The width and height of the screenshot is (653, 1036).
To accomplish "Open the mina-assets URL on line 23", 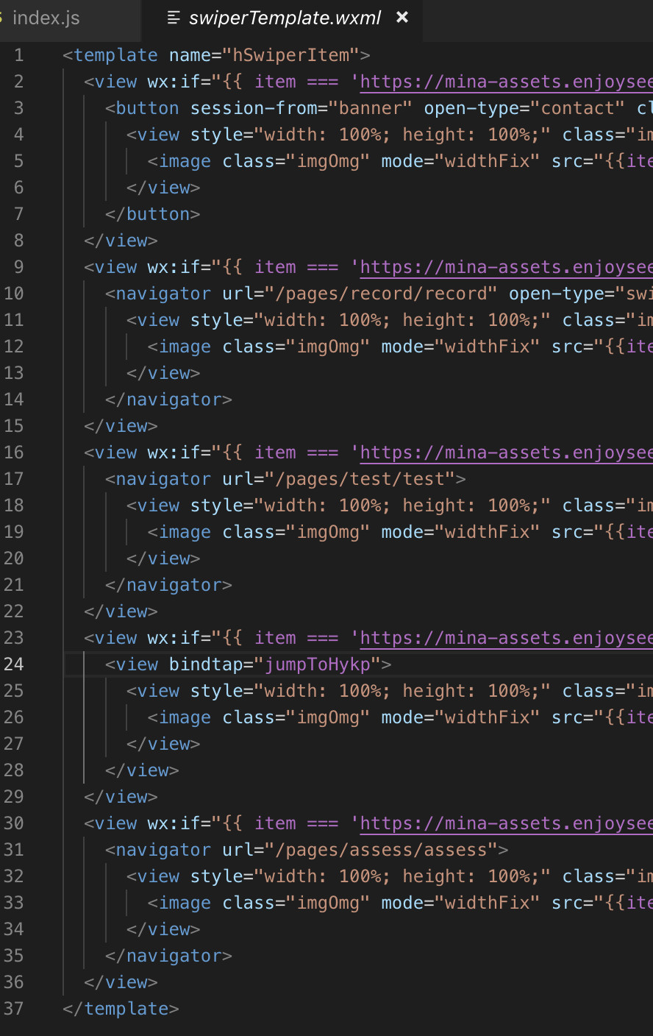I will tap(506, 638).
